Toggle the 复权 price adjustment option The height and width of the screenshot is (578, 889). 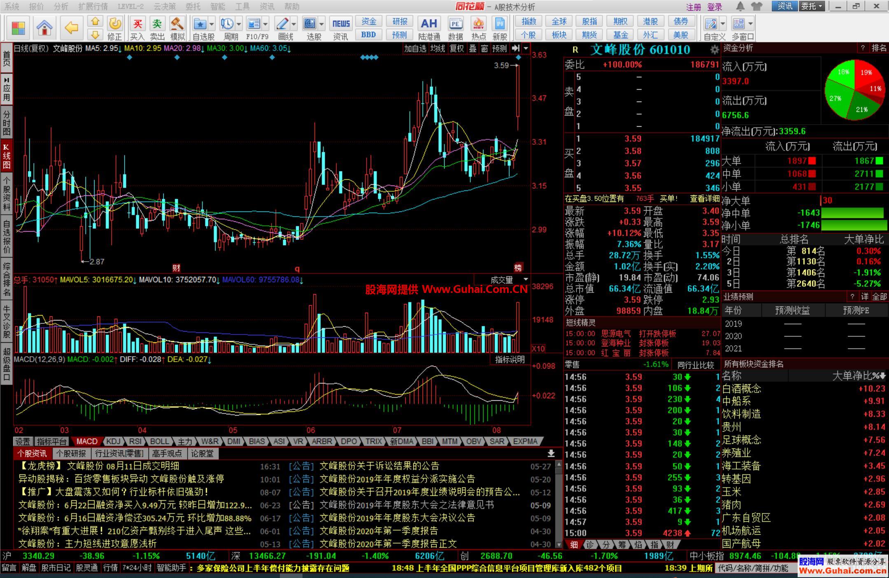(x=457, y=49)
